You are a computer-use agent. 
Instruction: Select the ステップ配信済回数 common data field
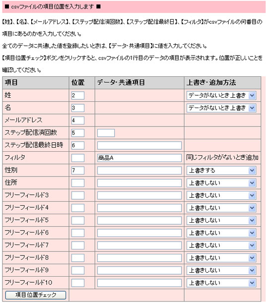coord(106,133)
